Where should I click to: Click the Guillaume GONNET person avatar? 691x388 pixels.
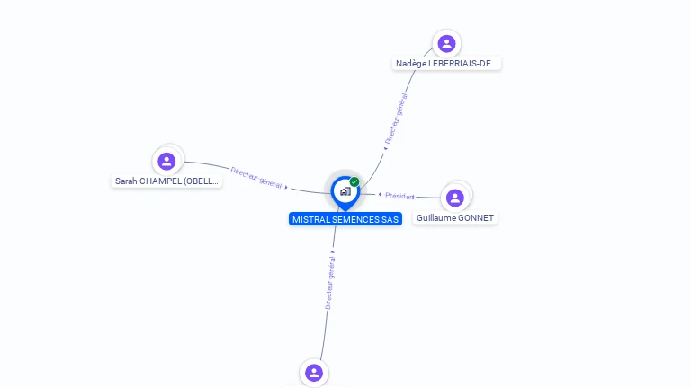pyautogui.click(x=454, y=198)
